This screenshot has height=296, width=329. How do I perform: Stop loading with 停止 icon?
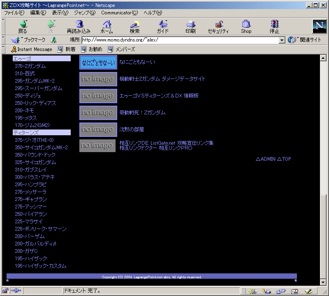[274, 27]
